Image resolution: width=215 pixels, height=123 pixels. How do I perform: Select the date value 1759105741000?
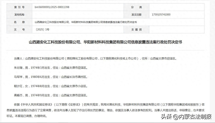(161, 14)
